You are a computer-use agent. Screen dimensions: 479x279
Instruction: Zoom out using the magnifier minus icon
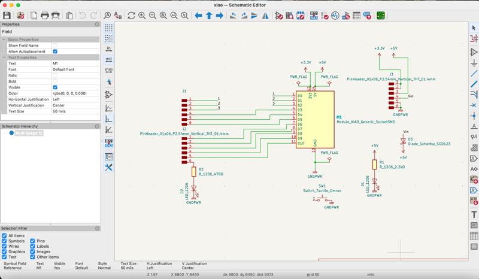[x=153, y=16]
